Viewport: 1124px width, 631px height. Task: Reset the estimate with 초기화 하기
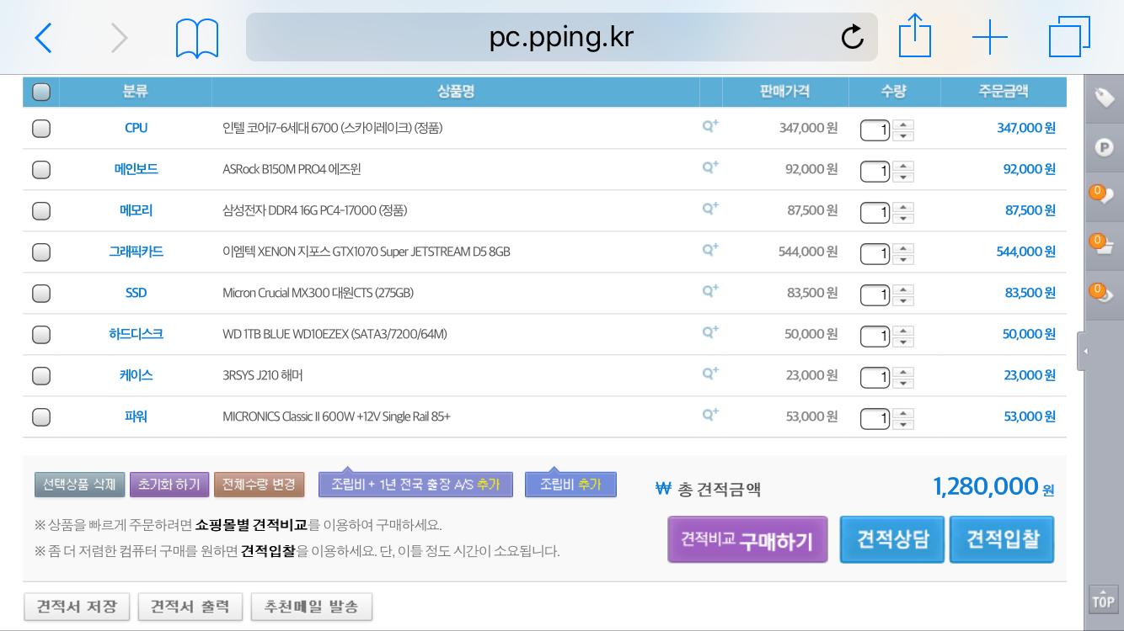(x=169, y=485)
